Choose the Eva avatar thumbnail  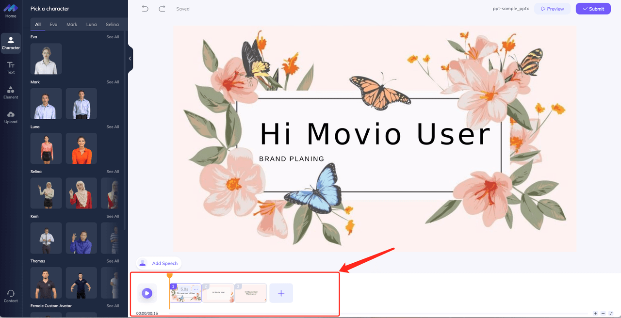pos(46,59)
